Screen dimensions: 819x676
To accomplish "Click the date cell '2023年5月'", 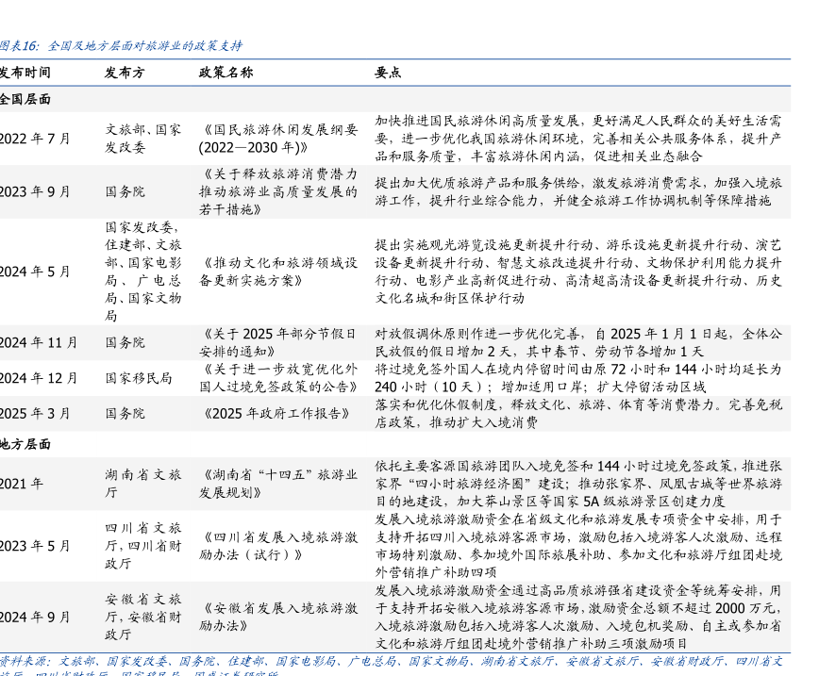I will click(35, 546).
